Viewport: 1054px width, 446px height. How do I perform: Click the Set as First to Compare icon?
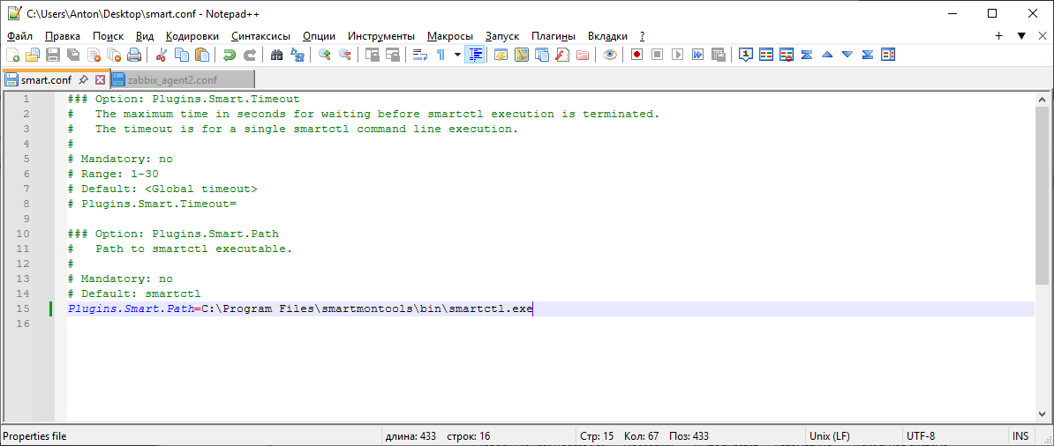[745, 55]
